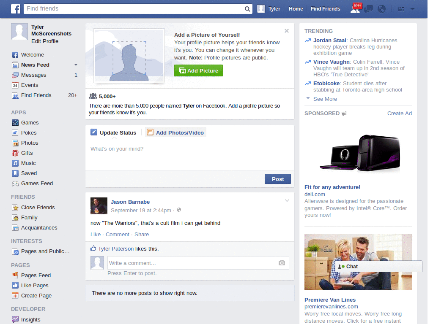Click the Welcome sidebar icon
433x324 pixels.
pos(15,55)
